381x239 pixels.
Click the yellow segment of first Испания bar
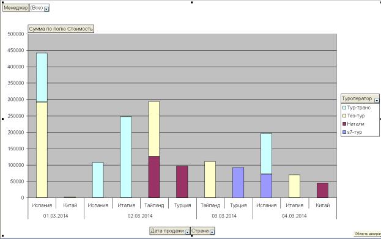42,150
